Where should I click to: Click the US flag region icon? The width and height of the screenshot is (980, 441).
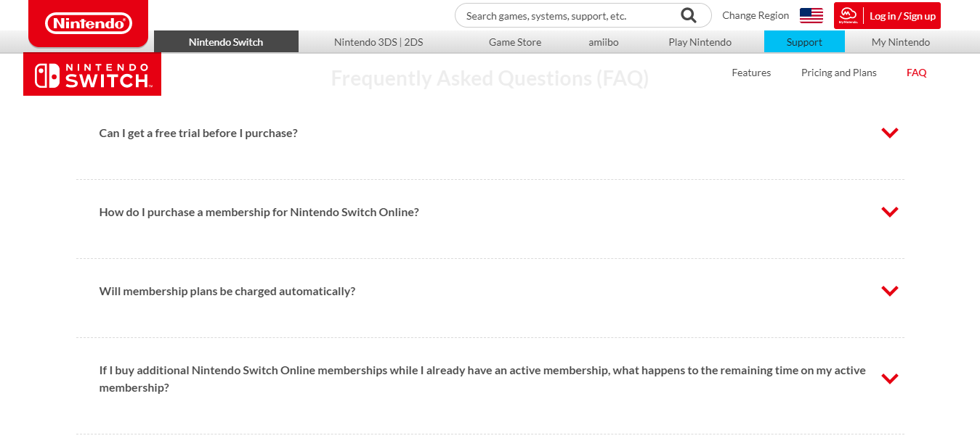tap(811, 15)
